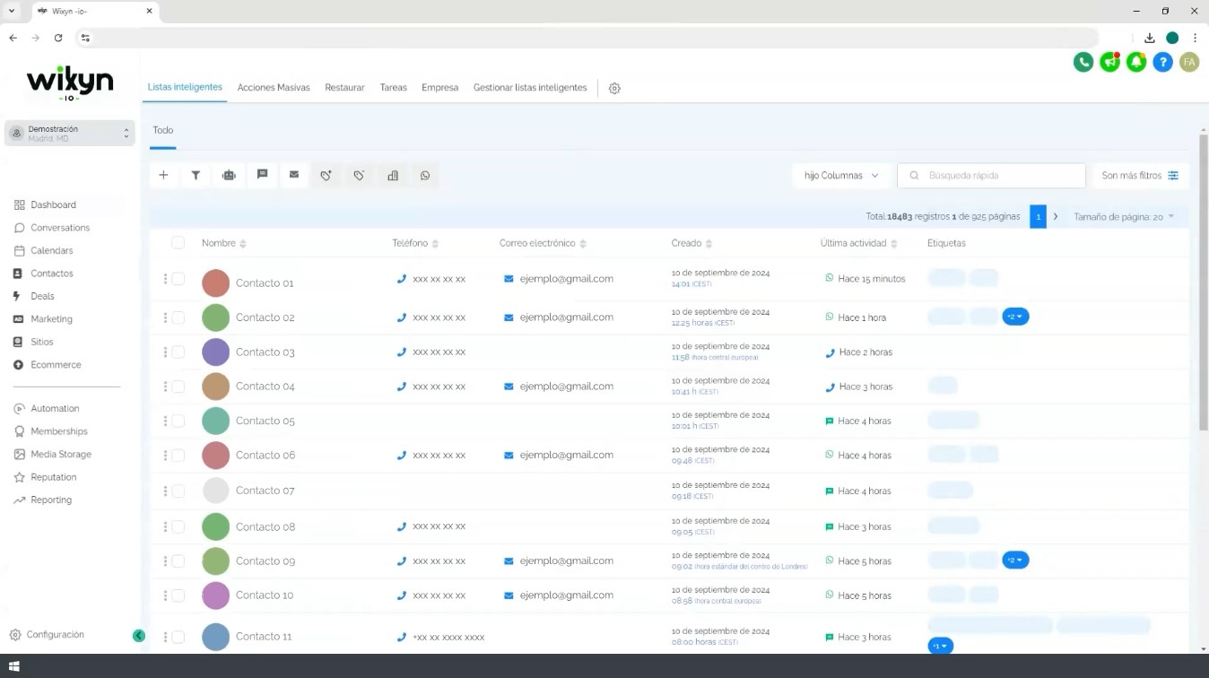Screen dimensions: 1209x678
Task: Open Conversations in the sidebar
Action: click(x=60, y=228)
